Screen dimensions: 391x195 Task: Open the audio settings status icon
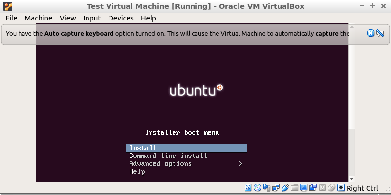266,188
